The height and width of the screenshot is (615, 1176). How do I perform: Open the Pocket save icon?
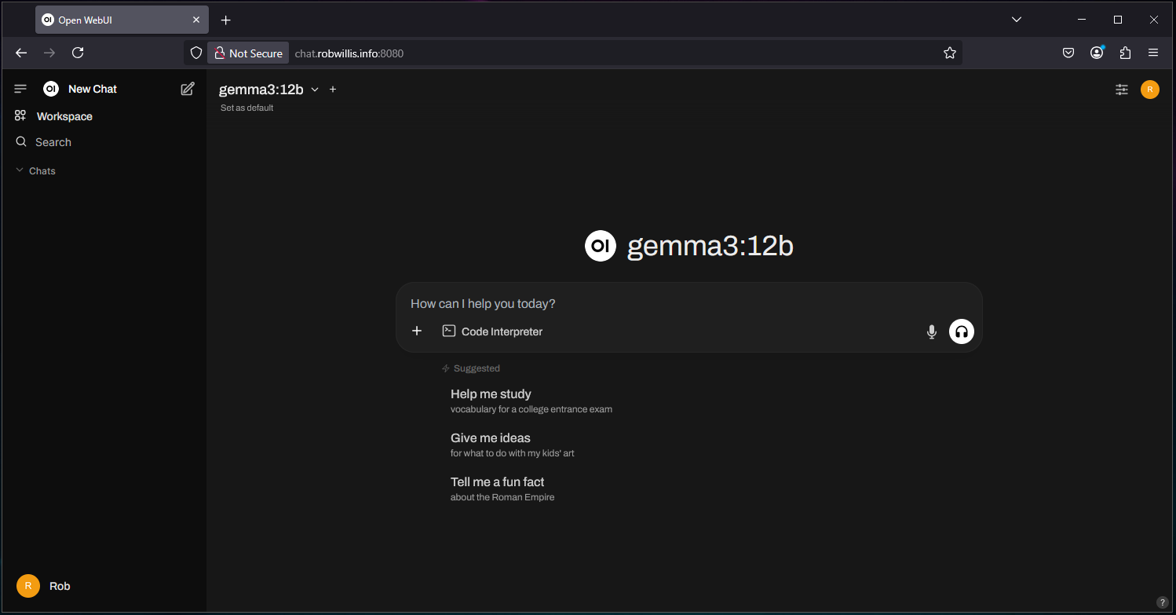(1068, 53)
